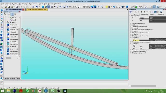Click KOMPAS-3D taskbar icon
166x93 pixels.
[46, 91]
